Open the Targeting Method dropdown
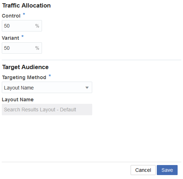The image size is (183, 179). coord(47,87)
